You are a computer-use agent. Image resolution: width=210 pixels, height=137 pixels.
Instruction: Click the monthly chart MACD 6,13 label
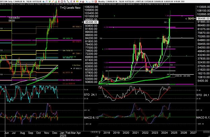203,118
